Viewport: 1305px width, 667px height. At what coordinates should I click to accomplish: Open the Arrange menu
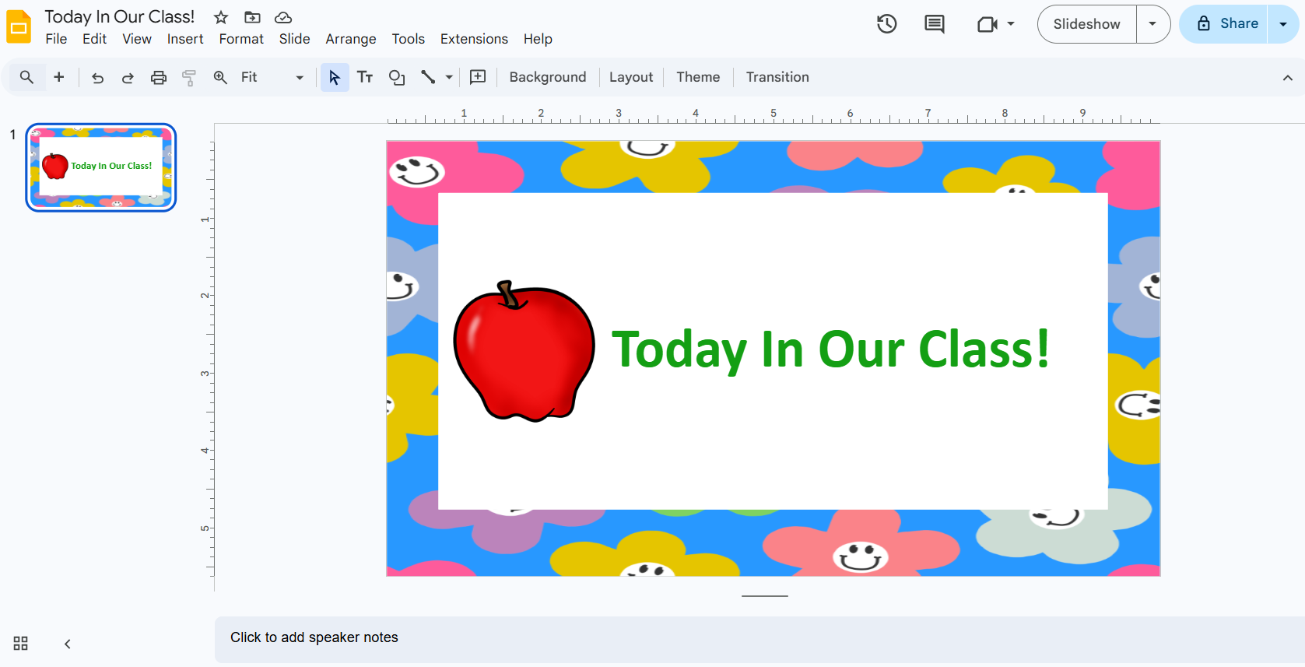tap(350, 39)
